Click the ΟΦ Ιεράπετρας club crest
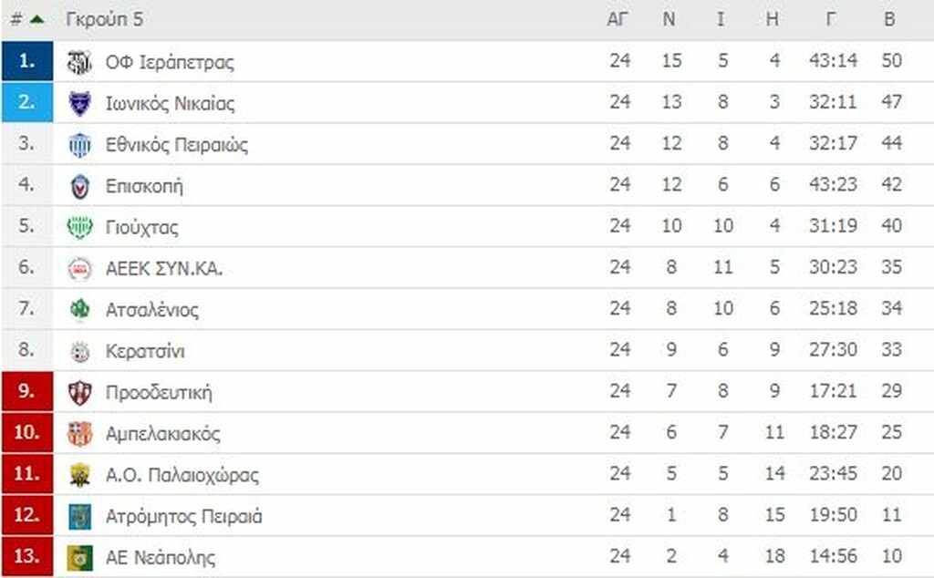This screenshot has width=934, height=578. [x=80, y=60]
